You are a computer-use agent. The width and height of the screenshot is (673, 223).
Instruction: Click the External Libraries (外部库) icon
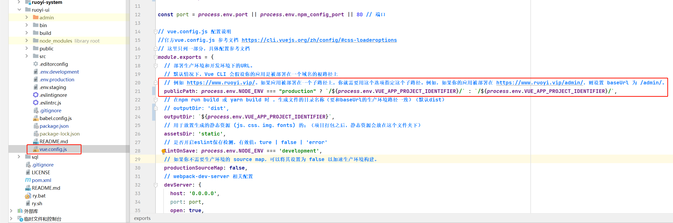click(20, 211)
